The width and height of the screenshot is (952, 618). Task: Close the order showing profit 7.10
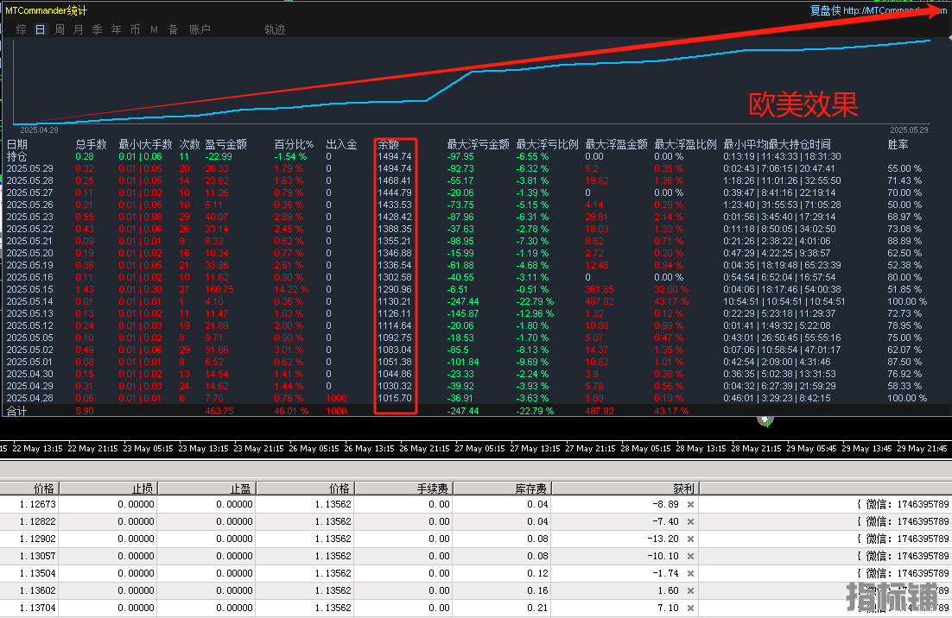tap(690, 608)
